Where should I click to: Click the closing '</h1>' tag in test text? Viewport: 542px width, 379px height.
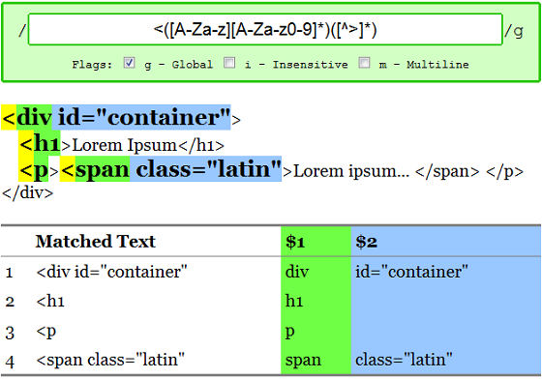pyautogui.click(x=201, y=145)
